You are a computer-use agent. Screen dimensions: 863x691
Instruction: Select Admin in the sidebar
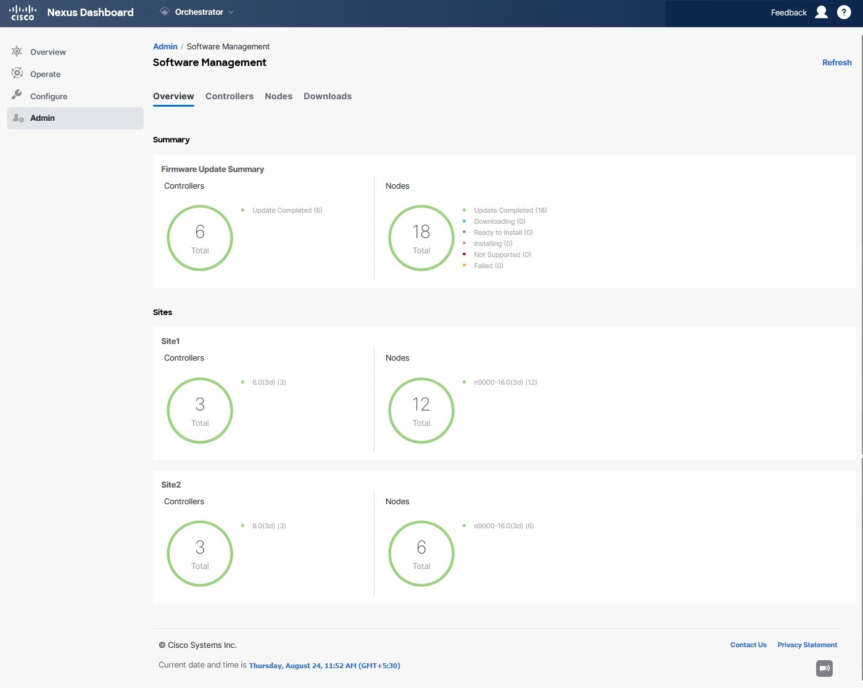point(75,118)
